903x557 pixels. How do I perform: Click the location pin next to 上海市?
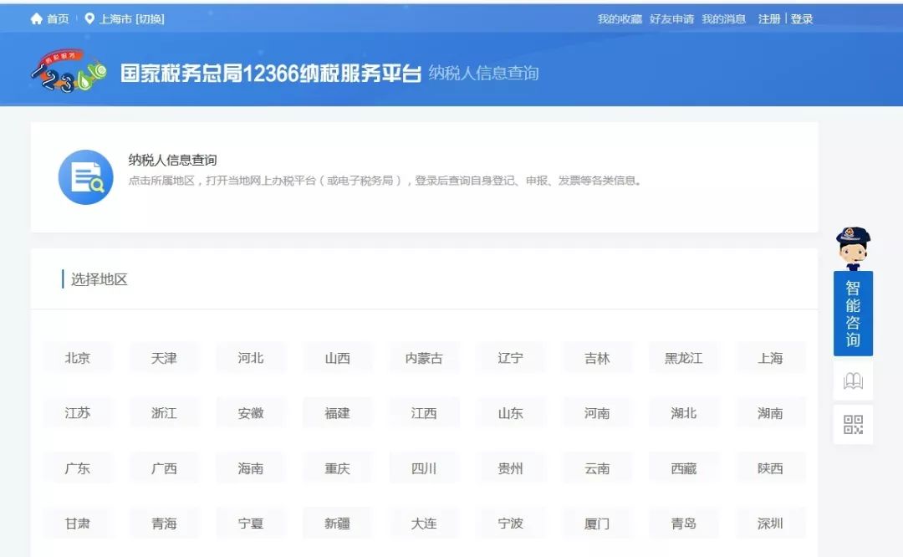pos(90,17)
